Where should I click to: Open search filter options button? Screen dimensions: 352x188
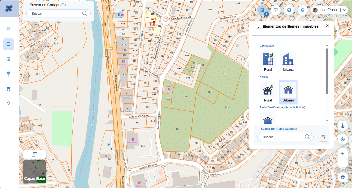[x=323, y=137]
